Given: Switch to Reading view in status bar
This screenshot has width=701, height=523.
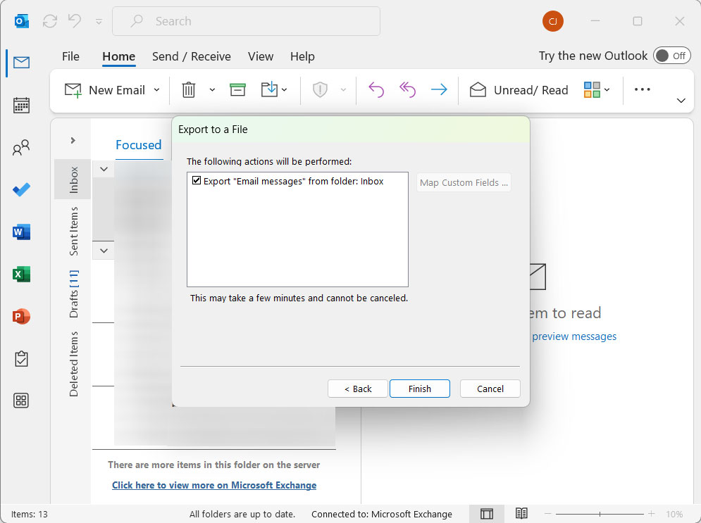Looking at the screenshot, I should click(x=521, y=514).
